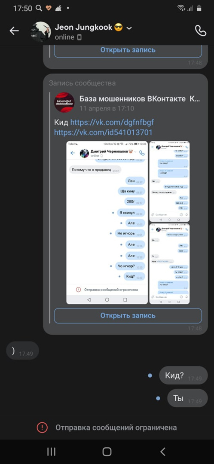Open the bottom-right small screenshot thumbnail
The width and height of the screenshot is (214, 464).
point(170,264)
